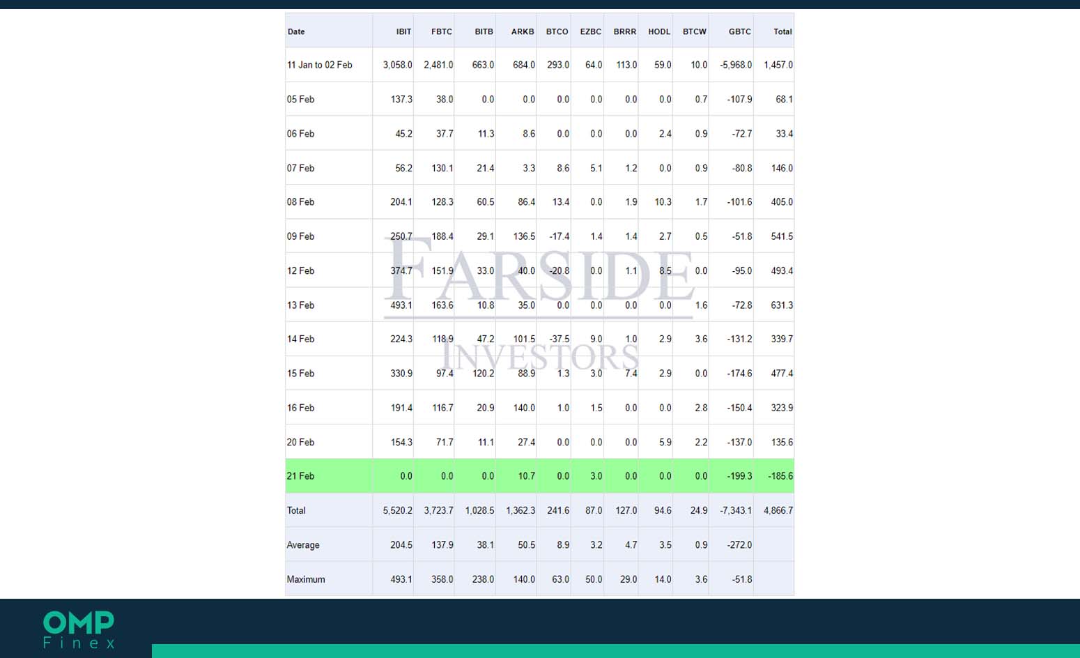Click the Average row label
Viewport: 1080px width, 658px height.
tap(303, 545)
